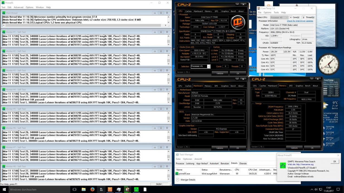Open Autostart tab in Task-Manager

[x=214, y=164]
